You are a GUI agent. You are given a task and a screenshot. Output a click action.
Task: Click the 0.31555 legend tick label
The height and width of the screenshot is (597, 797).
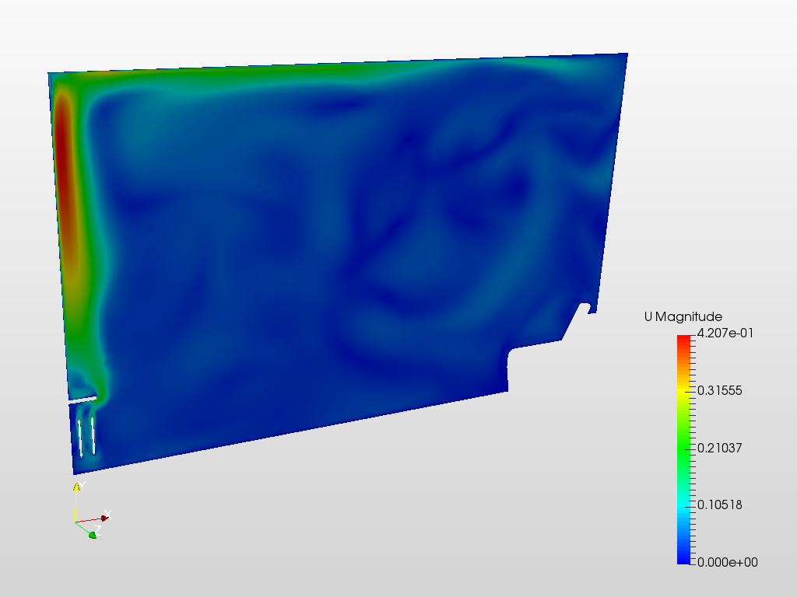coord(719,390)
